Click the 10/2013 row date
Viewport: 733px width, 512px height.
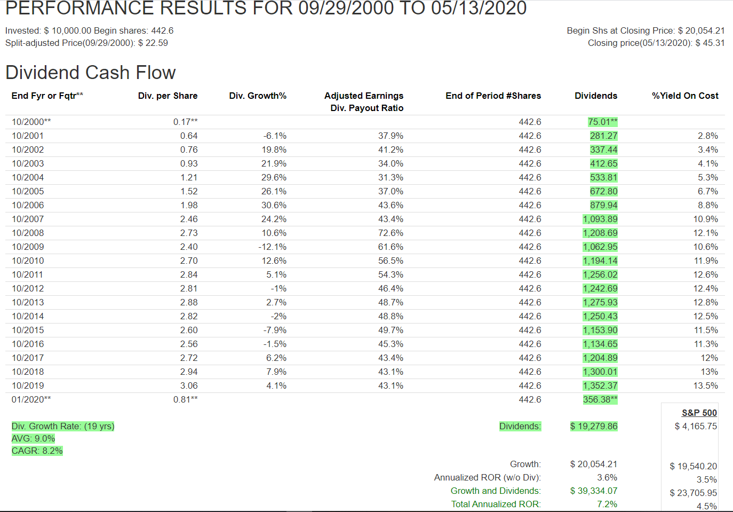pyautogui.click(x=28, y=302)
